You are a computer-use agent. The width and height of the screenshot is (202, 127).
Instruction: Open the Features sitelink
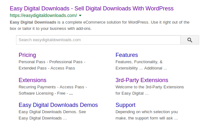point(127,55)
